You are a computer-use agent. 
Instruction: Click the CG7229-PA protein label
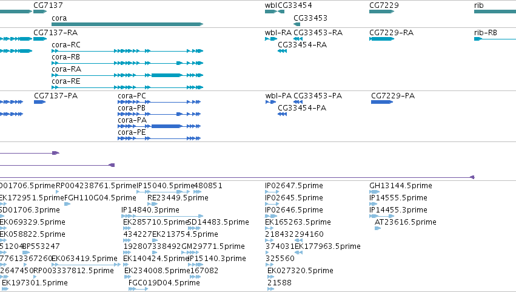(393, 96)
